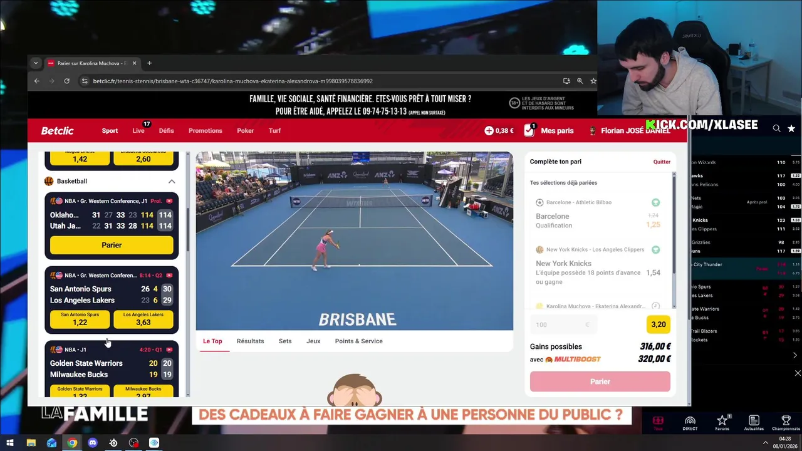Viewport: 802px width, 451px height.
Task: Click the 1,42 tennis odds button
Action: [x=80, y=158]
